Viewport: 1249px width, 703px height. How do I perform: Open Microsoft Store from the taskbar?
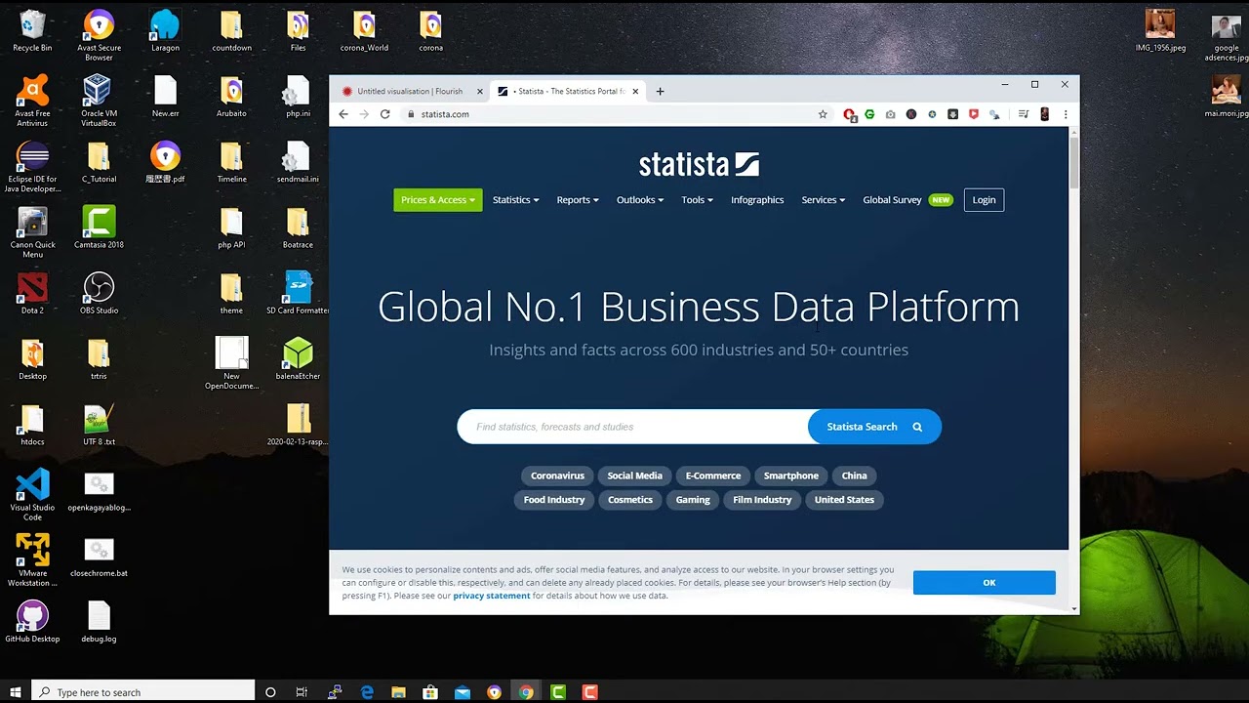(x=430, y=692)
